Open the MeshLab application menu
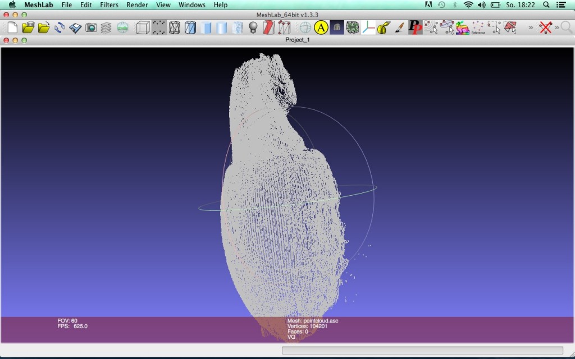The image size is (575, 359). click(39, 4)
